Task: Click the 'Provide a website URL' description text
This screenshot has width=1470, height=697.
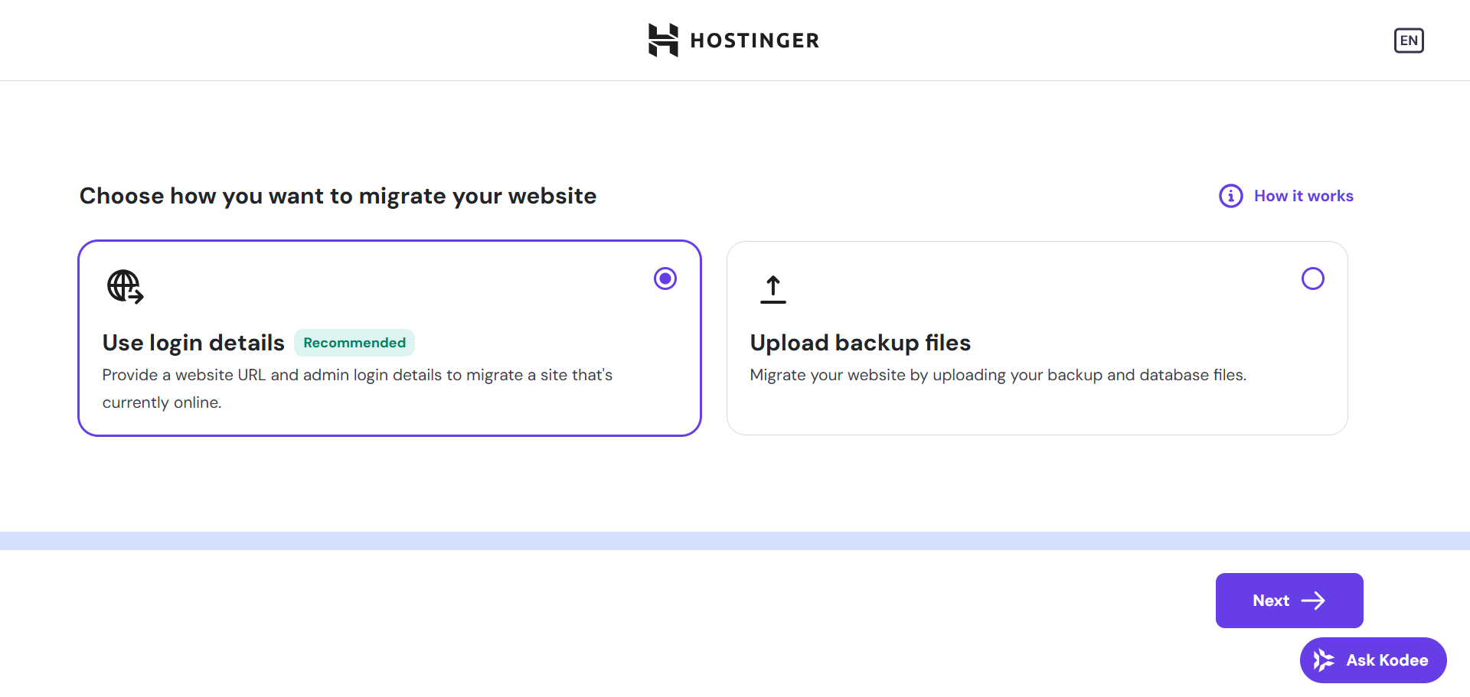Action: click(358, 389)
